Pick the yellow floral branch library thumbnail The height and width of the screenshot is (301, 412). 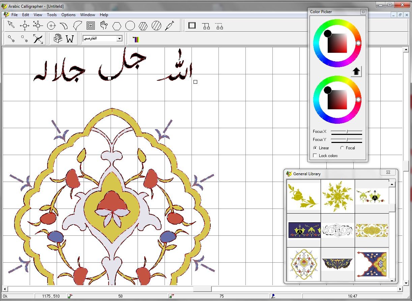coord(304,196)
